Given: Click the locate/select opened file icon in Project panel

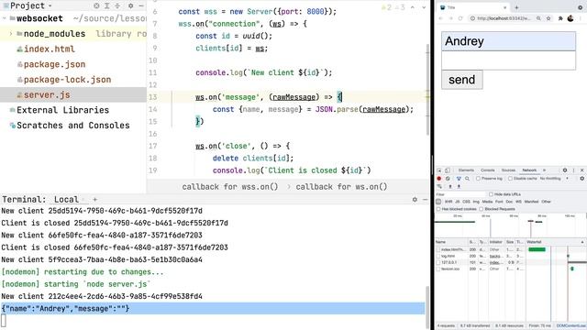Looking at the screenshot, I should pos(96,5).
